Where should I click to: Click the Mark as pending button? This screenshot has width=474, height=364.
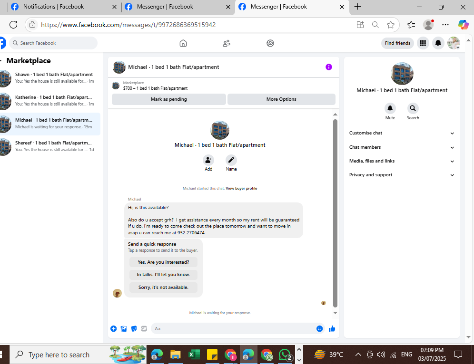[x=168, y=99]
